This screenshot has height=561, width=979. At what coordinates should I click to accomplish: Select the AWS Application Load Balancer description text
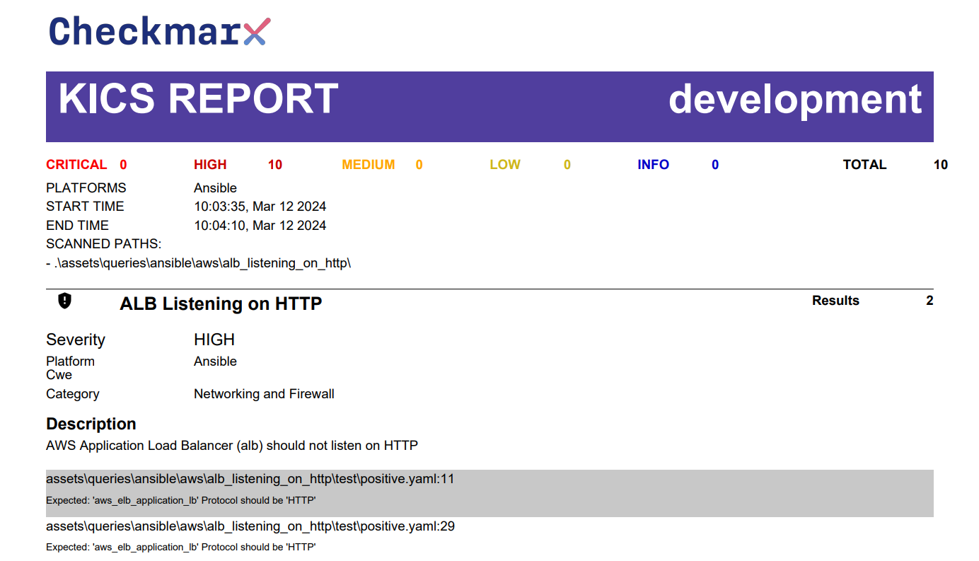click(x=232, y=446)
